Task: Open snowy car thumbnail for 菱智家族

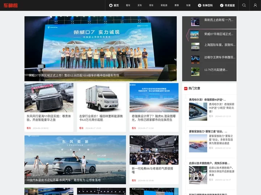Action: 198,143
